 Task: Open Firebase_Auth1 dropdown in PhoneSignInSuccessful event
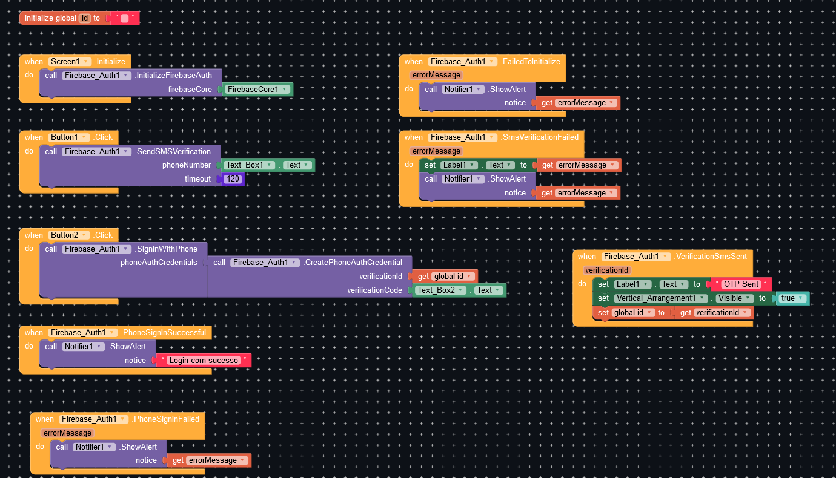(x=83, y=333)
